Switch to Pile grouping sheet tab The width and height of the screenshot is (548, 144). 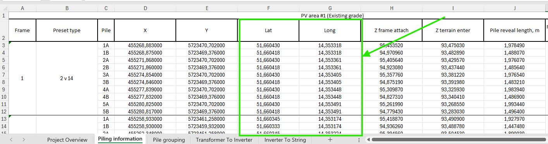point(168,140)
